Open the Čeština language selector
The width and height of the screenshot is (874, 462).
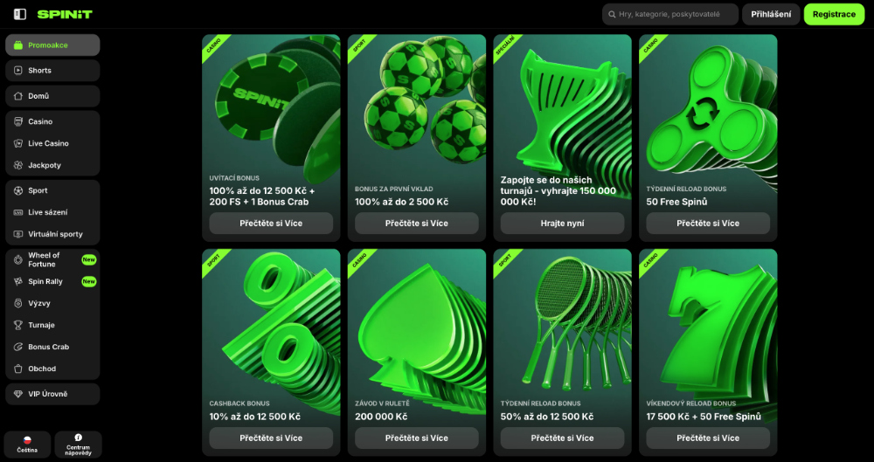pos(27,444)
